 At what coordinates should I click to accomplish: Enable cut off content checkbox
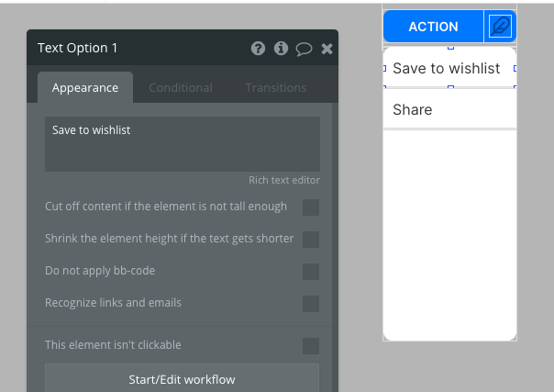coord(311,207)
